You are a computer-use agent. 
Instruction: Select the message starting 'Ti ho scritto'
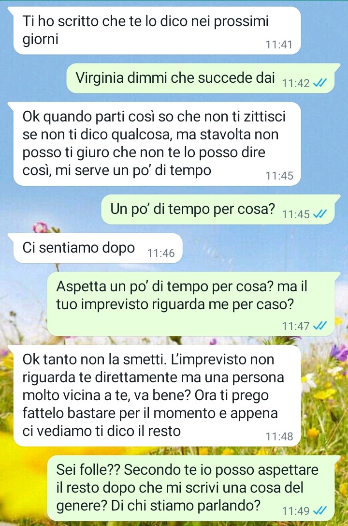tap(157, 30)
